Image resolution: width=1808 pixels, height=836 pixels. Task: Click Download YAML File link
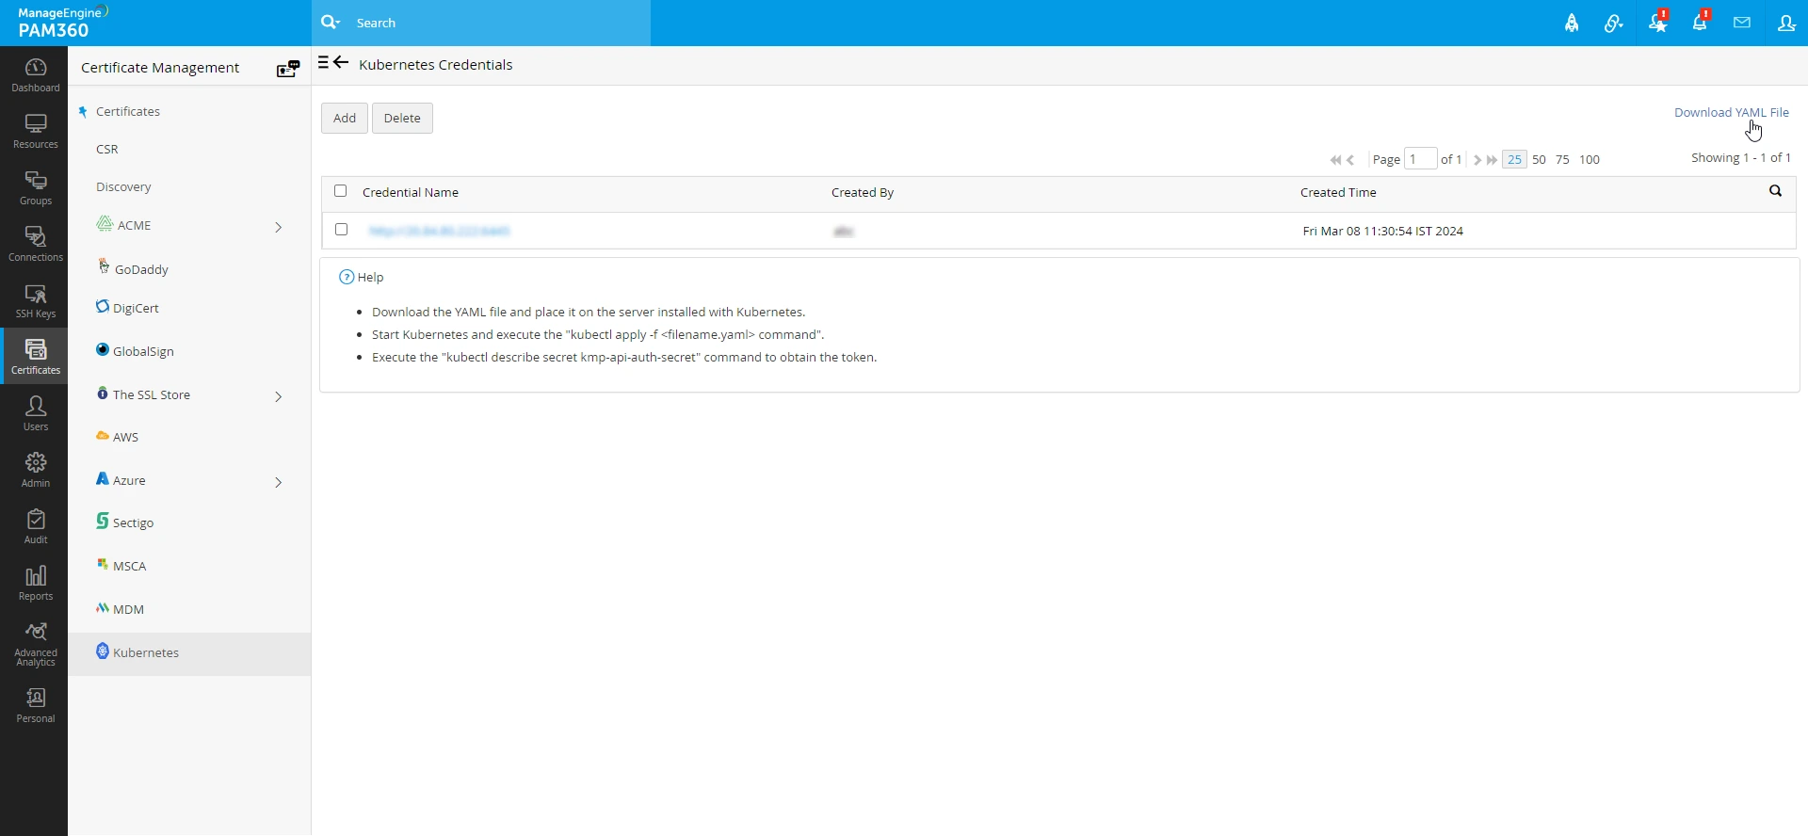tap(1731, 112)
